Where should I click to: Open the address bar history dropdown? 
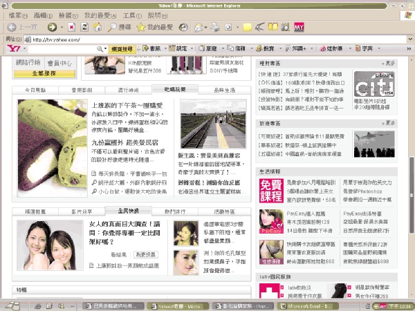click(x=410, y=39)
